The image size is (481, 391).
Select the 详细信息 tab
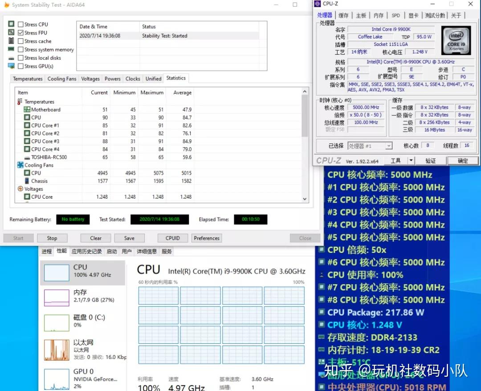click(x=147, y=252)
